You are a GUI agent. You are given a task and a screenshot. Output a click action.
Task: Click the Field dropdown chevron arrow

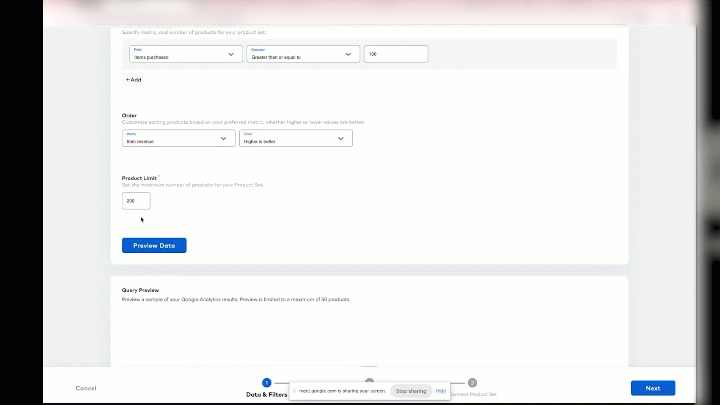(x=231, y=54)
